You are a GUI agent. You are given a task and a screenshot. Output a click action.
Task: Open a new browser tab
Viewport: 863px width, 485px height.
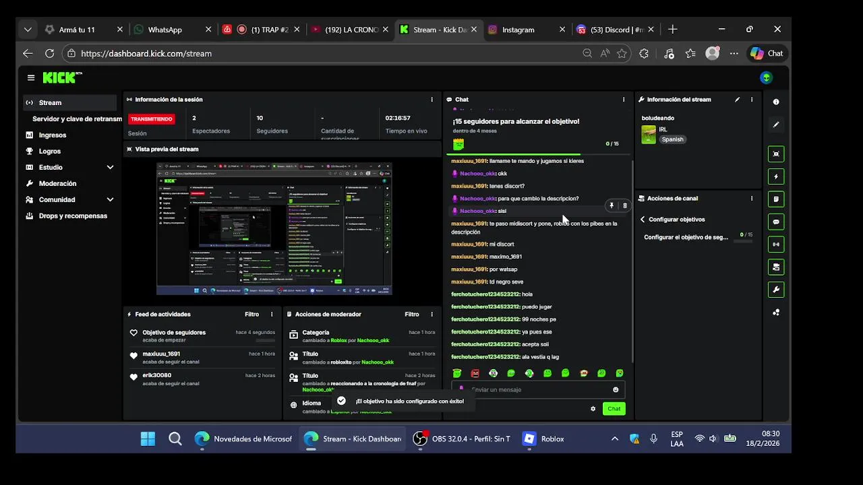672,30
